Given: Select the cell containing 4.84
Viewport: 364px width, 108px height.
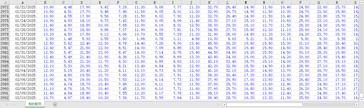Looking at the screenshot, I should point(63,93).
